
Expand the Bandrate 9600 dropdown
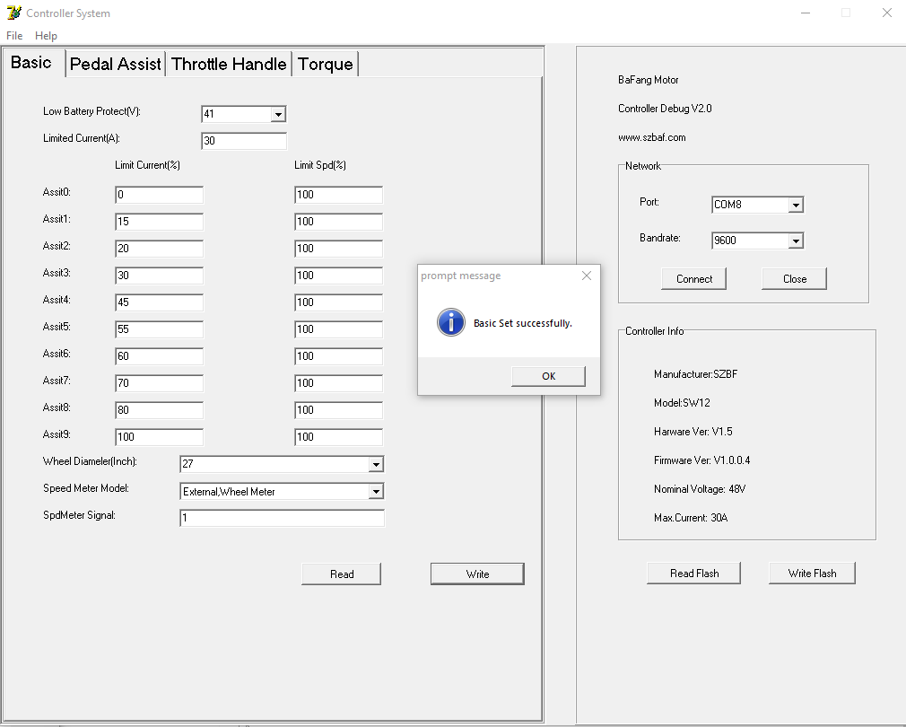[797, 241]
